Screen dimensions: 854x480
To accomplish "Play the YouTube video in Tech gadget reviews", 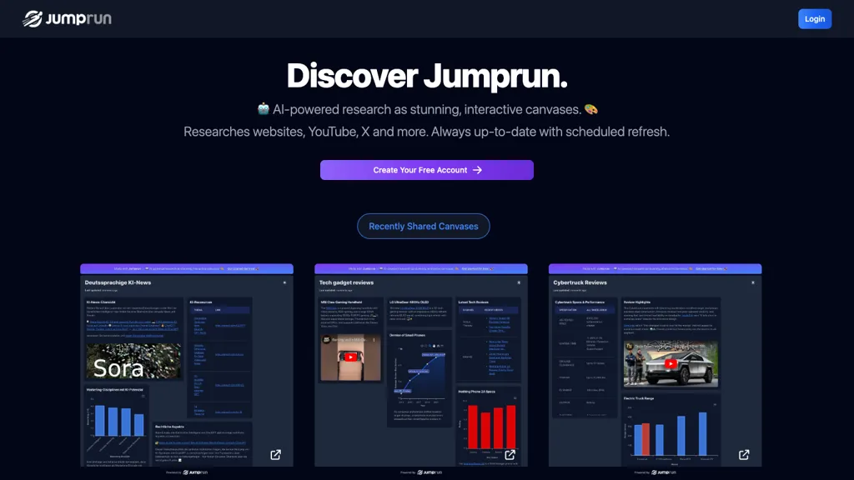I will 351,357.
